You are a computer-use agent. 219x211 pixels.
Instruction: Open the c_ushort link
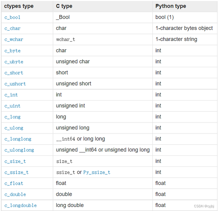tap(15, 84)
